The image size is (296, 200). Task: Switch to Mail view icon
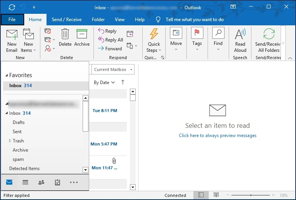[9, 182]
